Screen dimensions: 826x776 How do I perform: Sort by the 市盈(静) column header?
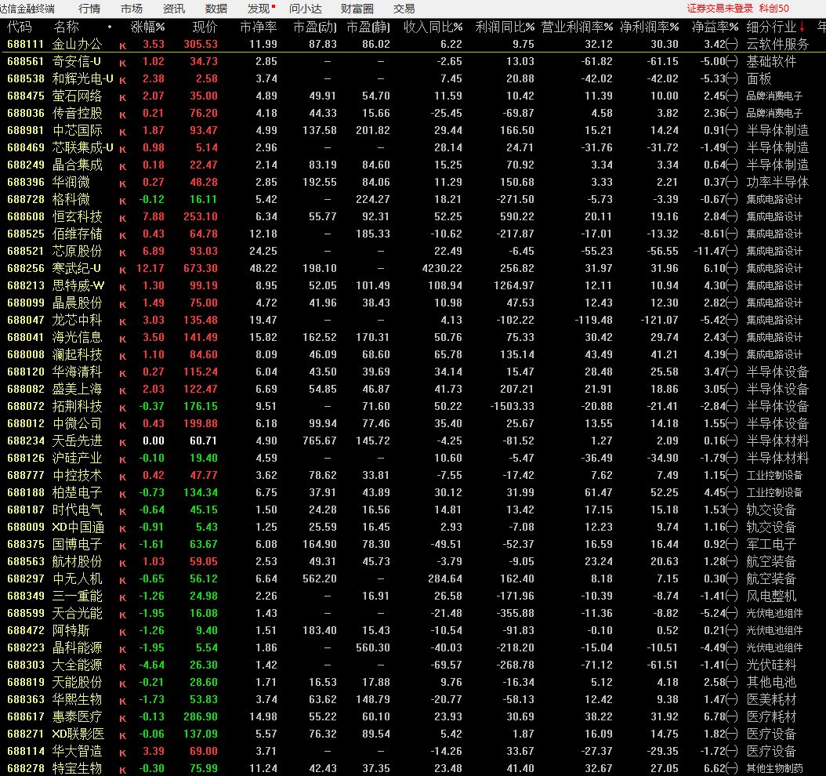pyautogui.click(x=368, y=27)
